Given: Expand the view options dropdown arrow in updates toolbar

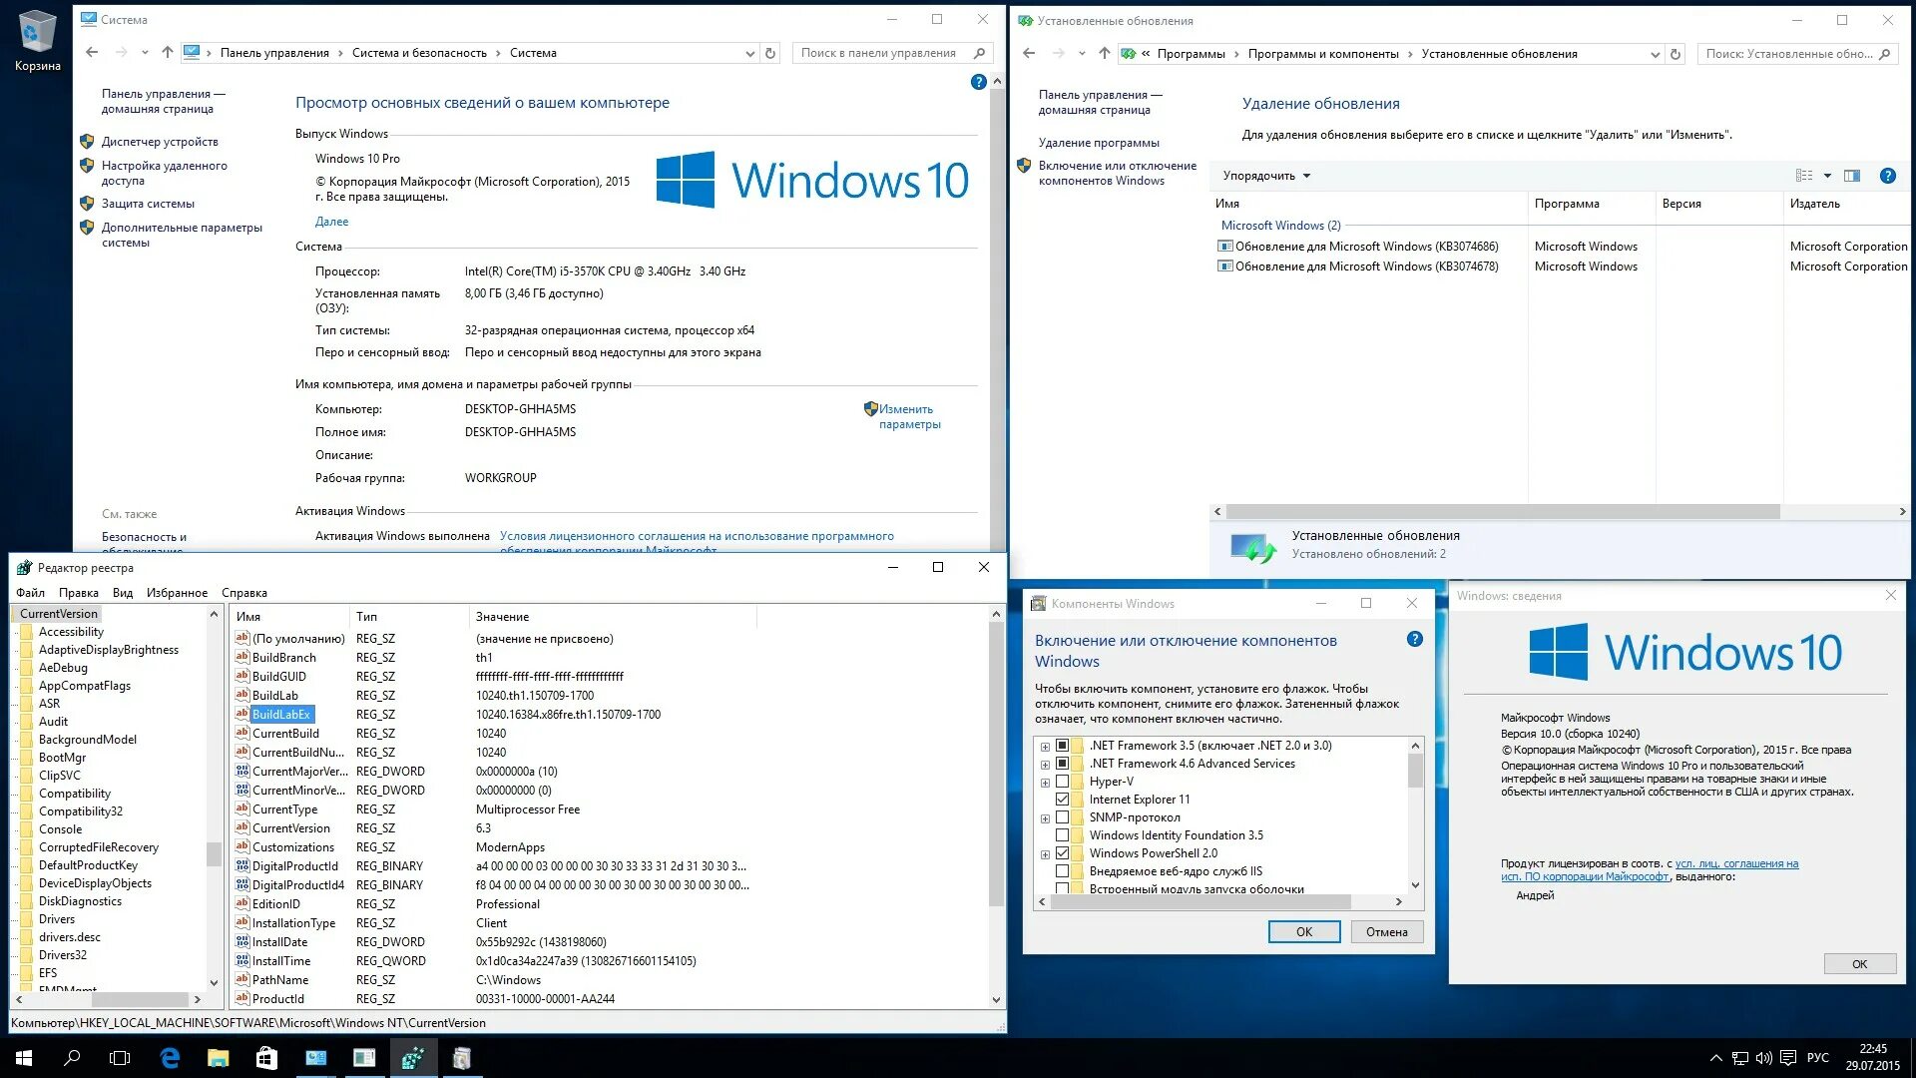Looking at the screenshot, I should click(x=1827, y=176).
